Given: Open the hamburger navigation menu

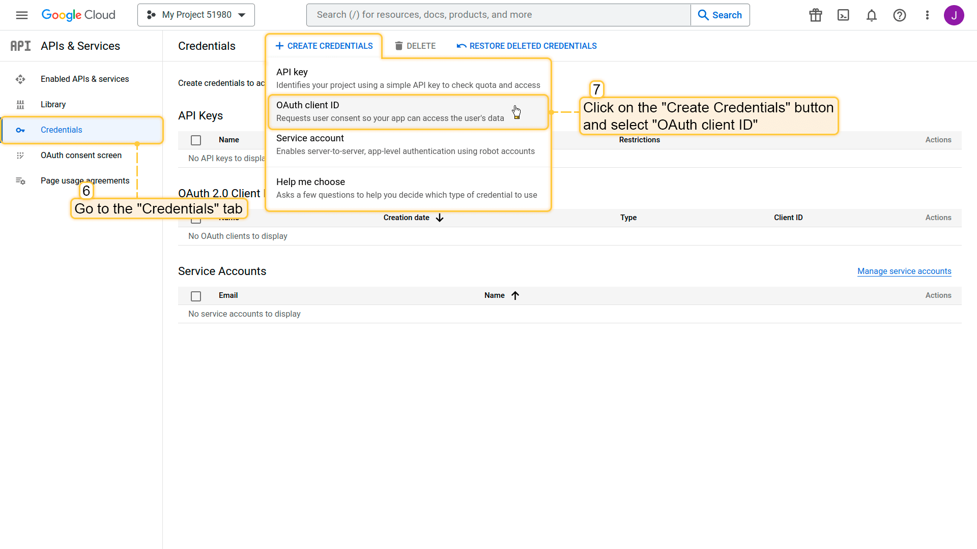Looking at the screenshot, I should click(x=21, y=15).
